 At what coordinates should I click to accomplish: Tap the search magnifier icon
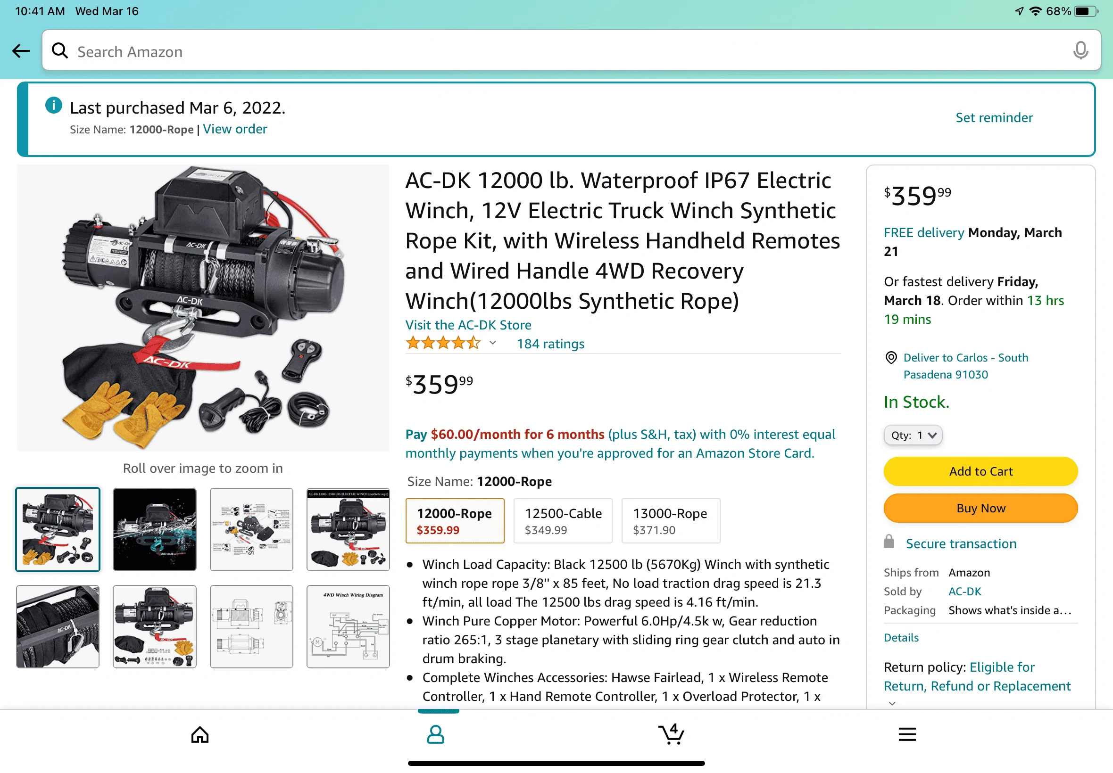[59, 50]
